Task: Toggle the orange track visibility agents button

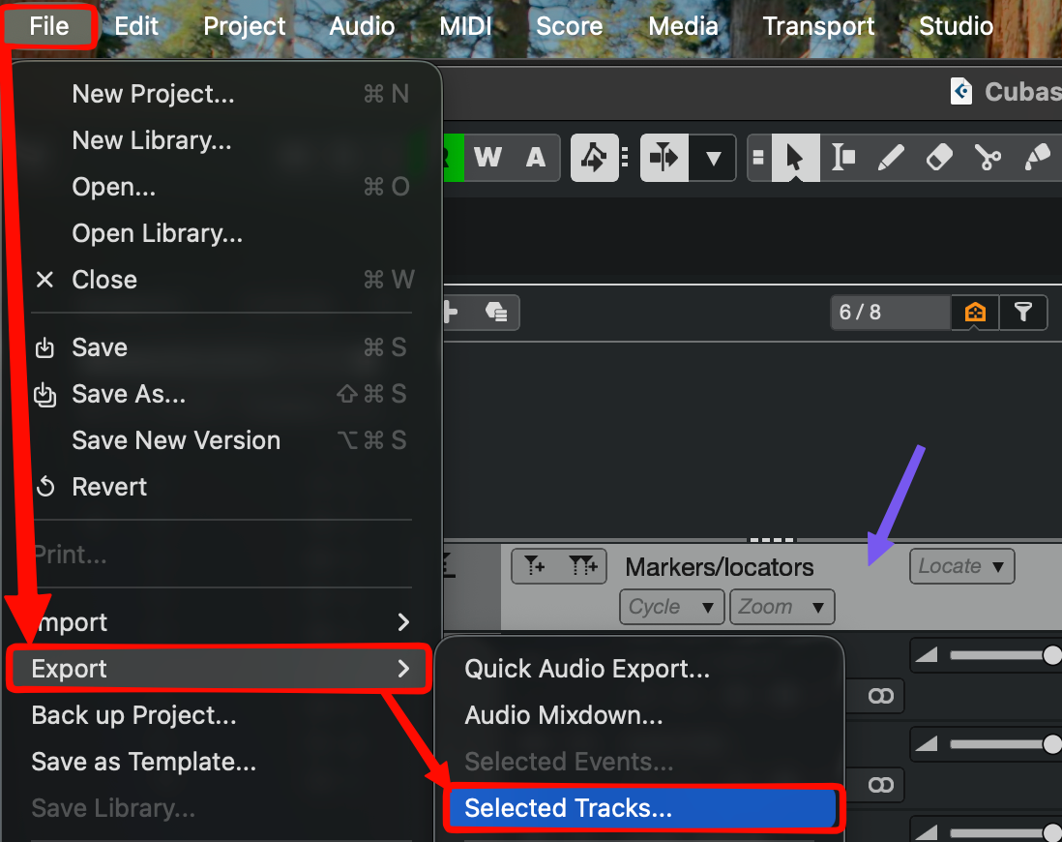Action: point(975,313)
